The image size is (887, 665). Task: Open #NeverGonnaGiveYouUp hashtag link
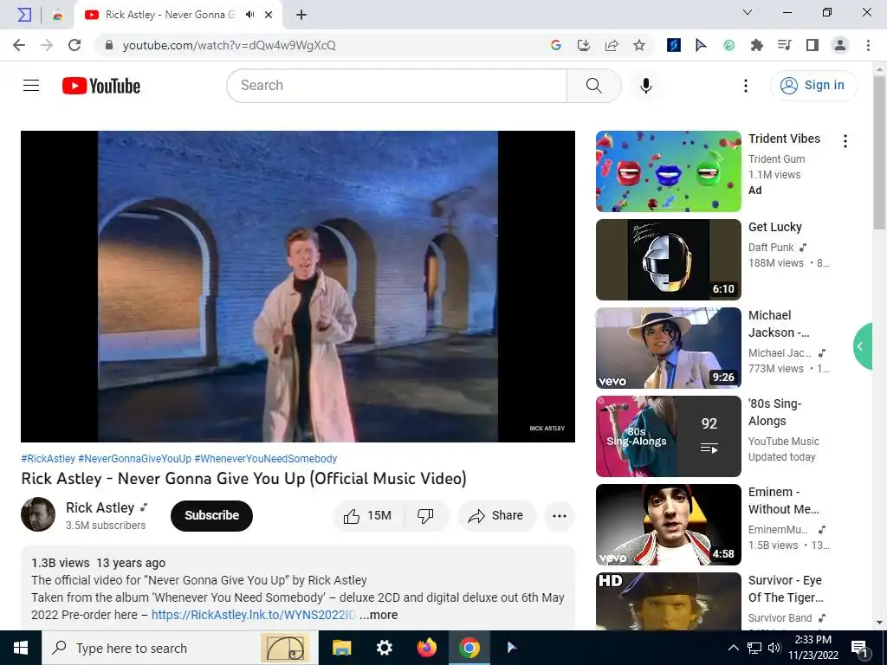pos(134,459)
